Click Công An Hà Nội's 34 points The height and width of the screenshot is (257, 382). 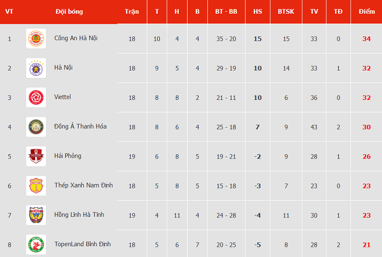[x=366, y=39]
